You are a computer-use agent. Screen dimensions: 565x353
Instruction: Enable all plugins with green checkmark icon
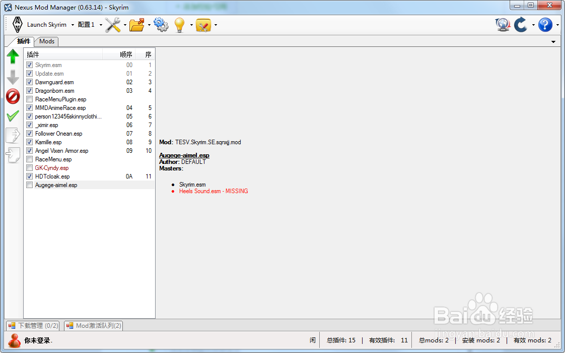(x=13, y=116)
